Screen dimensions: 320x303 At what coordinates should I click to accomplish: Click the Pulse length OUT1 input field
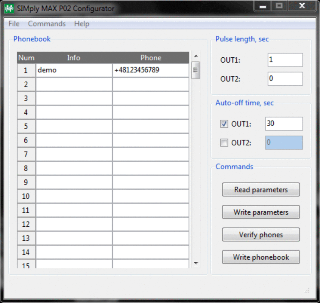285,60
